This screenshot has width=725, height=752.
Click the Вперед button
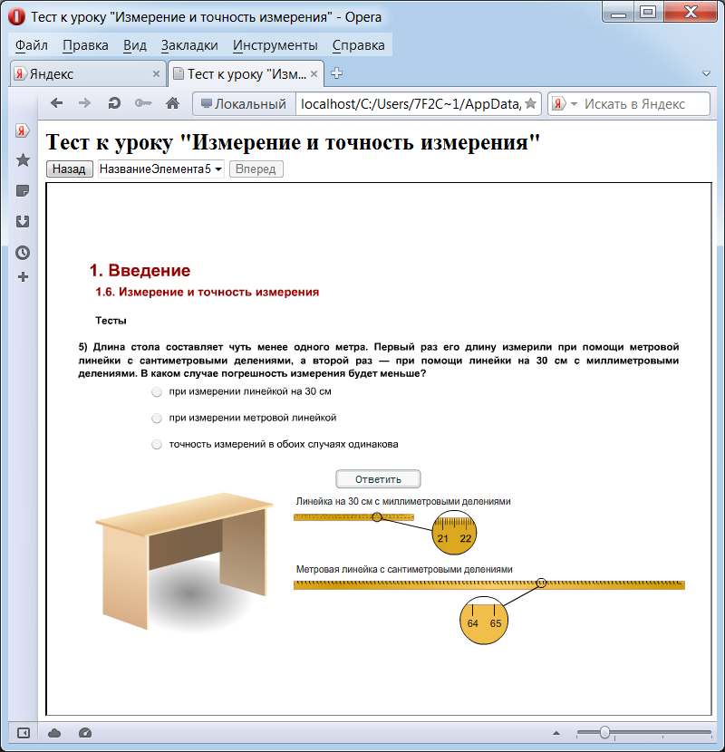[x=256, y=169]
